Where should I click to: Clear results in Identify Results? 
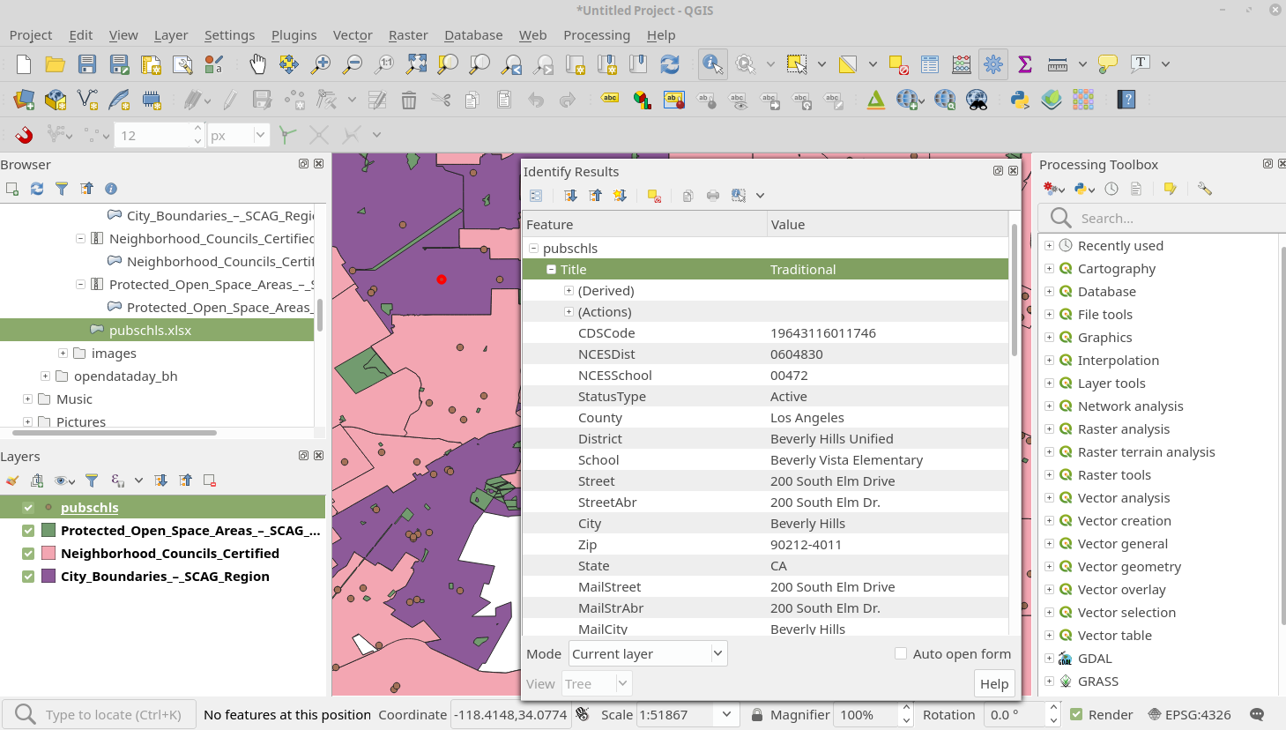coord(654,196)
